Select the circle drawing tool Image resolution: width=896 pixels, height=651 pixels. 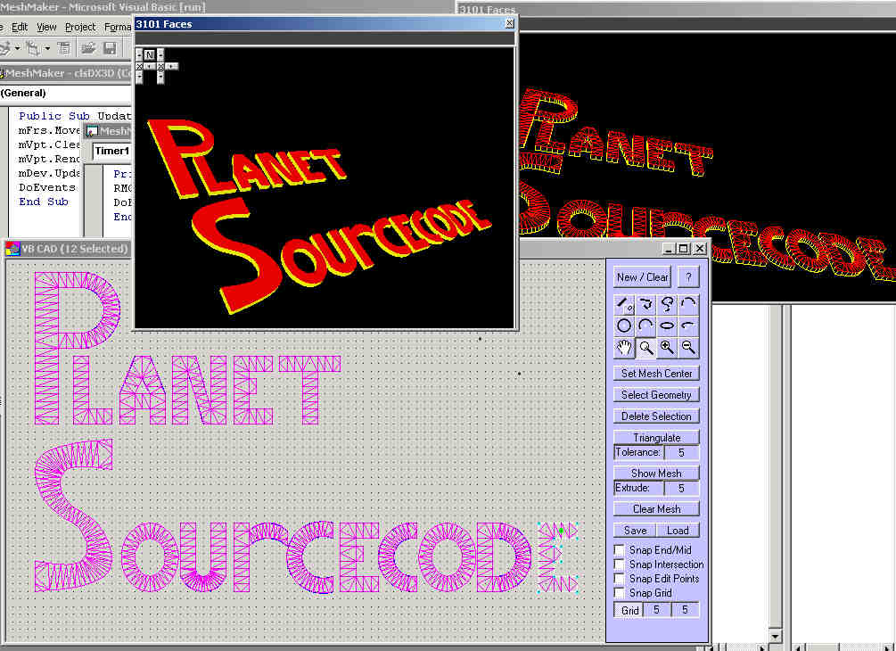tap(625, 325)
